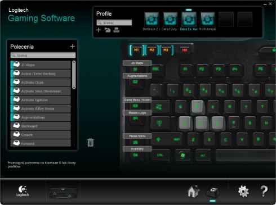Click the Mission Logs G-key label
This screenshot has width=276, height=205.
click(x=137, y=113)
